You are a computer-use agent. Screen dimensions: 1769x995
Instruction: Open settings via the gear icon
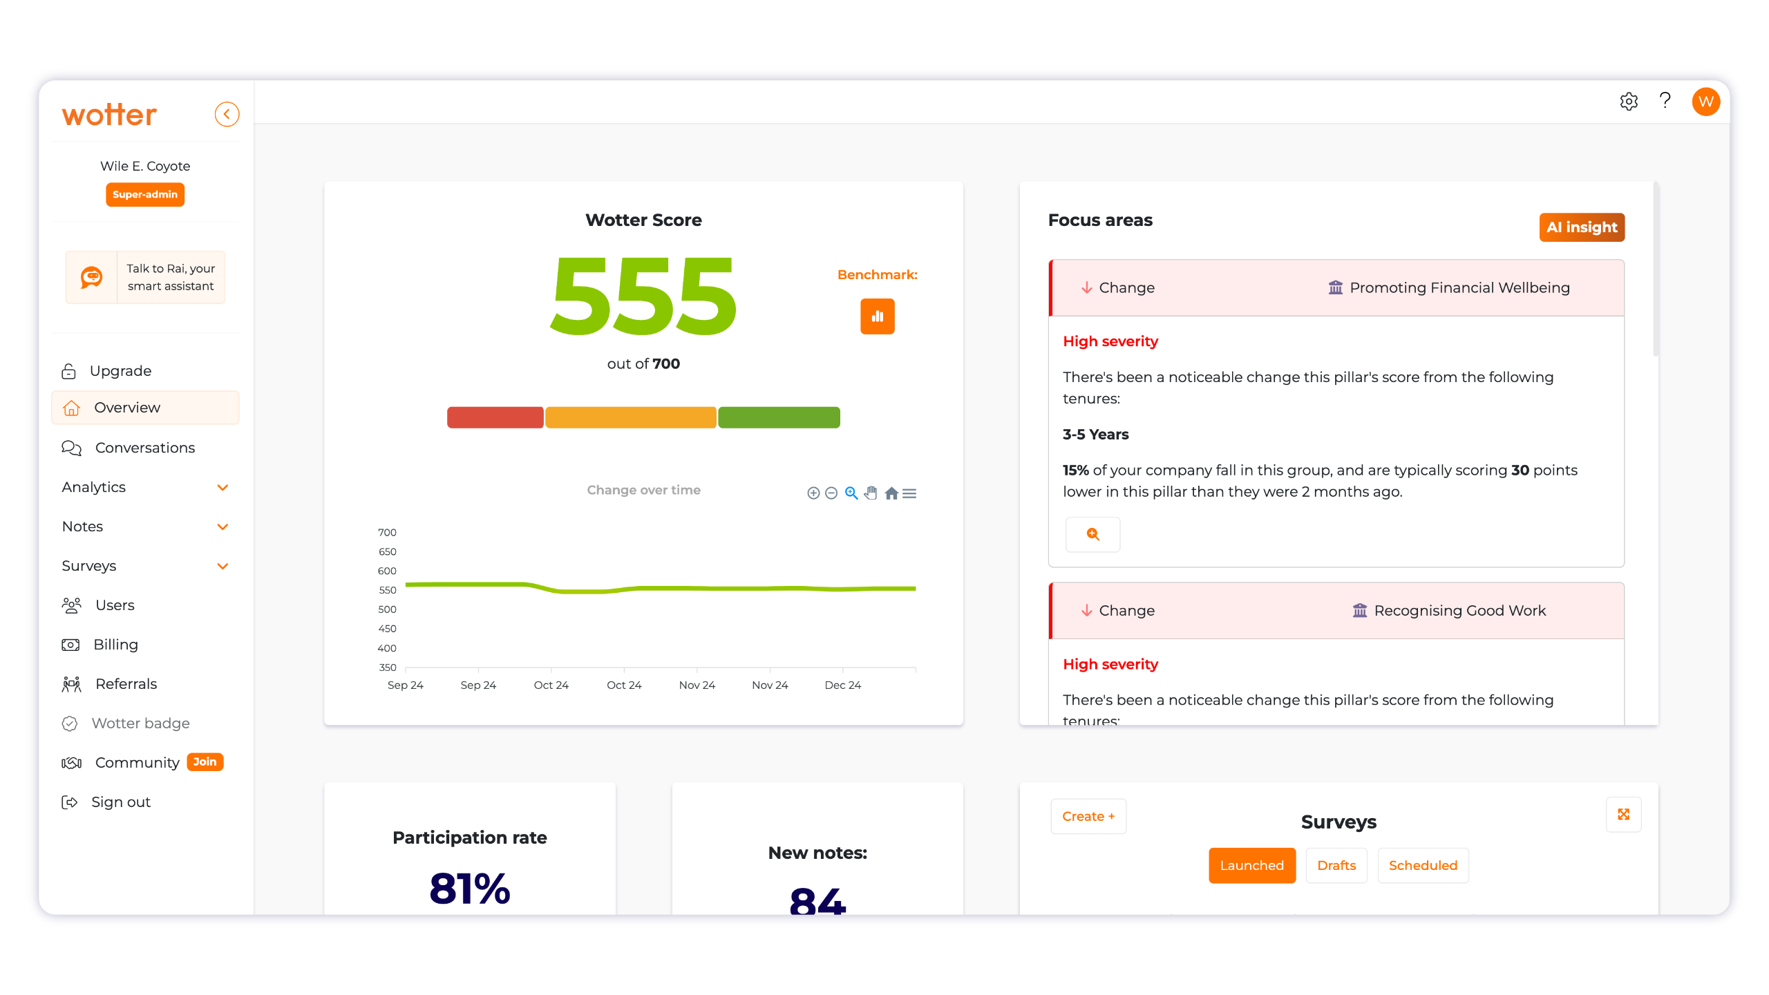pyautogui.click(x=1629, y=101)
